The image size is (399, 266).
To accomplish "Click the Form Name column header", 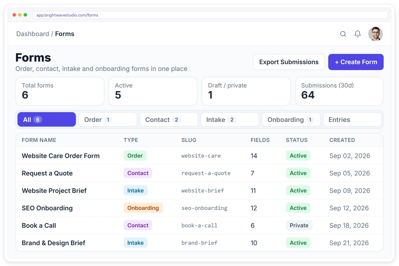I will [x=39, y=140].
